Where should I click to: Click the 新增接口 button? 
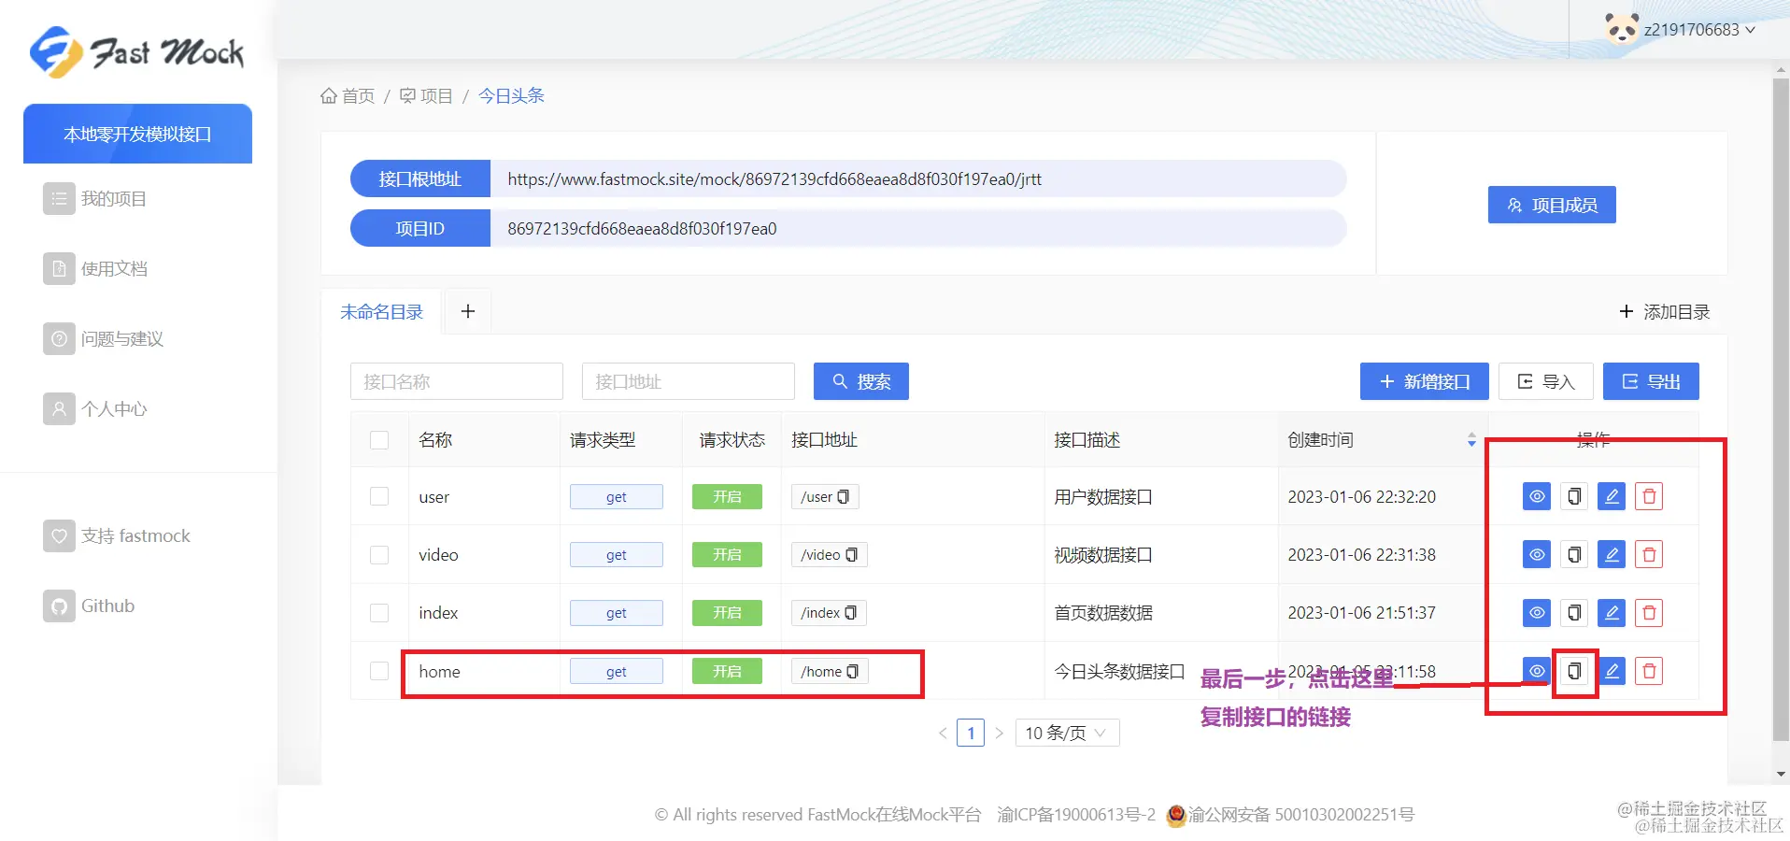(1424, 381)
